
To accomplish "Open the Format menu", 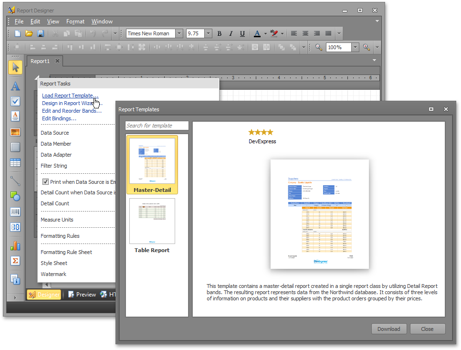I will tap(75, 21).
